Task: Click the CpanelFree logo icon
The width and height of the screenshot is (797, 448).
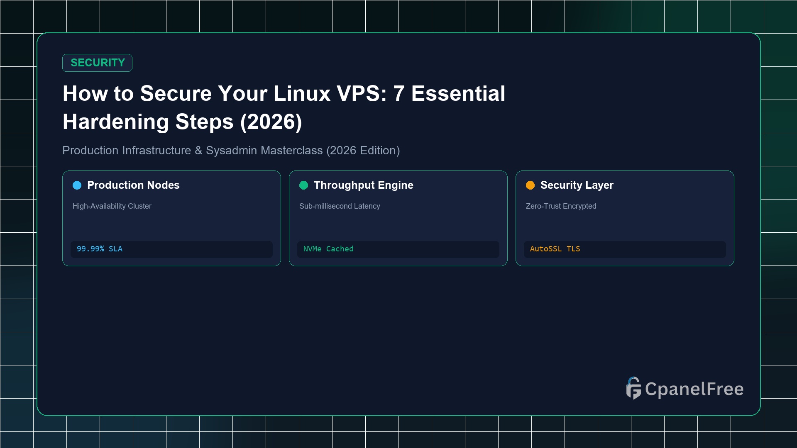Action: 633,388
